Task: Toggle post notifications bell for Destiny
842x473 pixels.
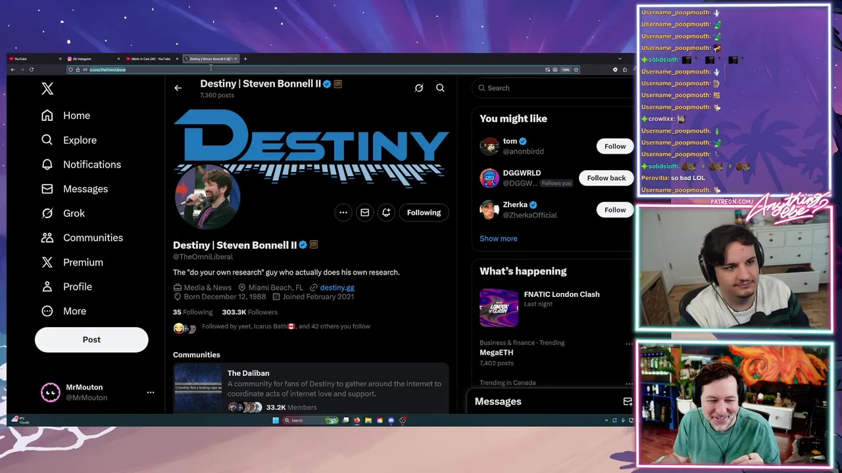Action: click(x=386, y=212)
